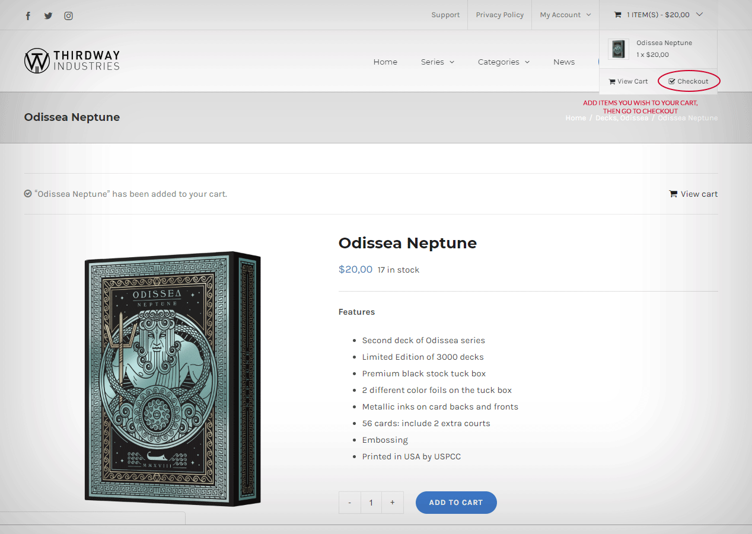752x534 pixels.
Task: Click the $20,00 product price
Action: click(355, 269)
